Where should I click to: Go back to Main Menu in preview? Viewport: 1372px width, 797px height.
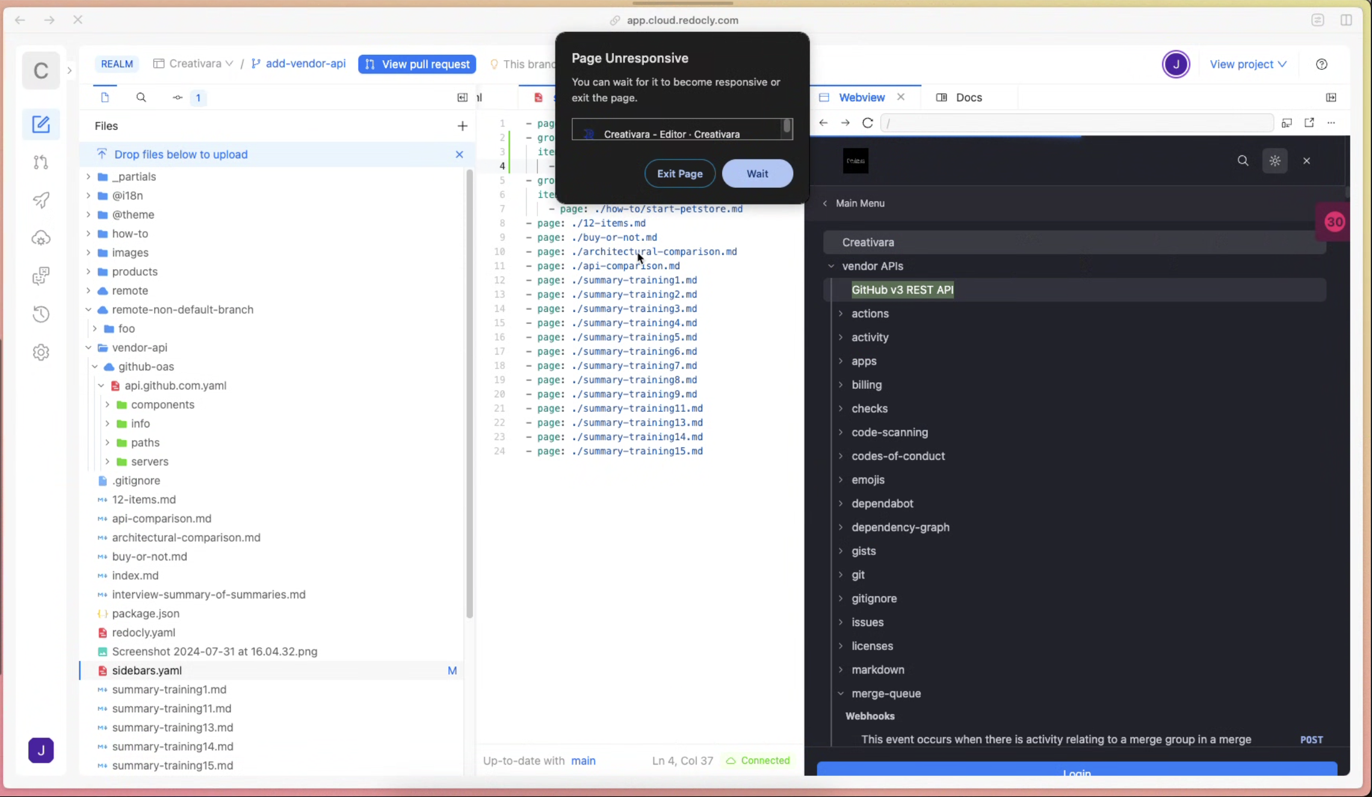click(853, 203)
